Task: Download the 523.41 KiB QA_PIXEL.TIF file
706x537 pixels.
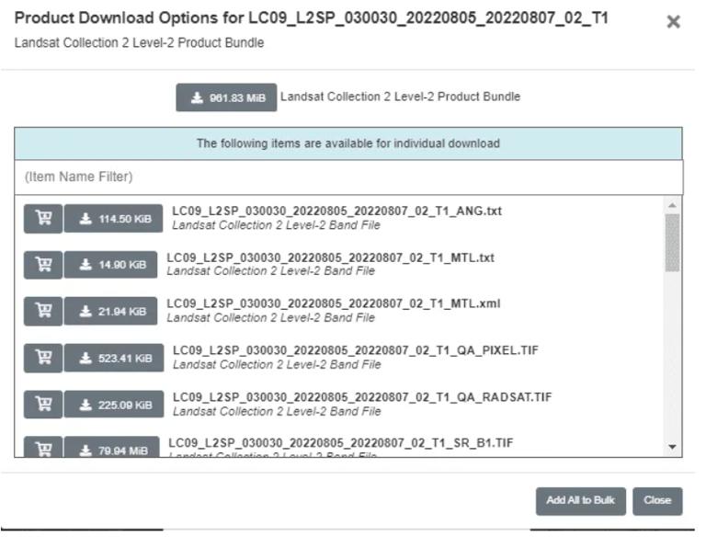Action: click(113, 358)
